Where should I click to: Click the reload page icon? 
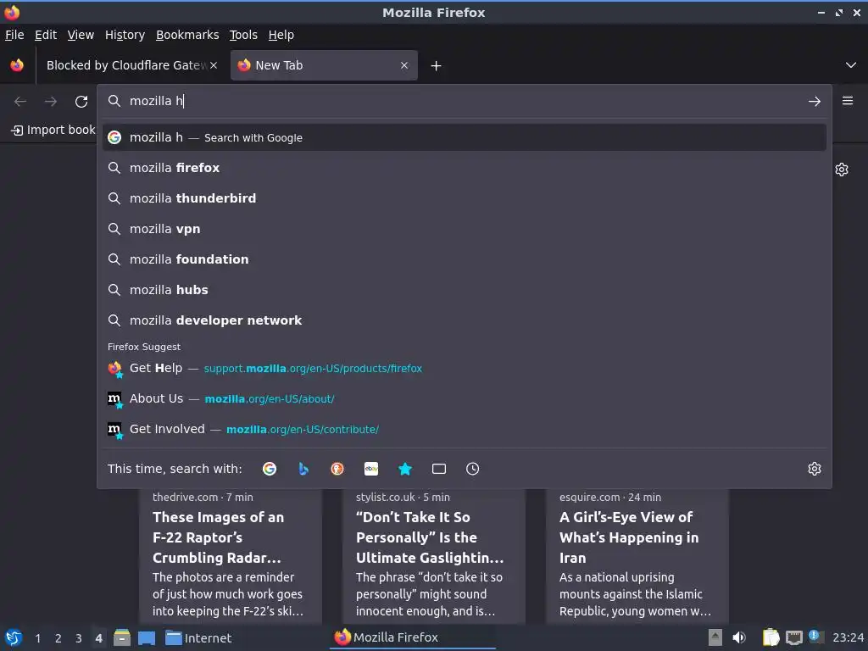(x=81, y=102)
